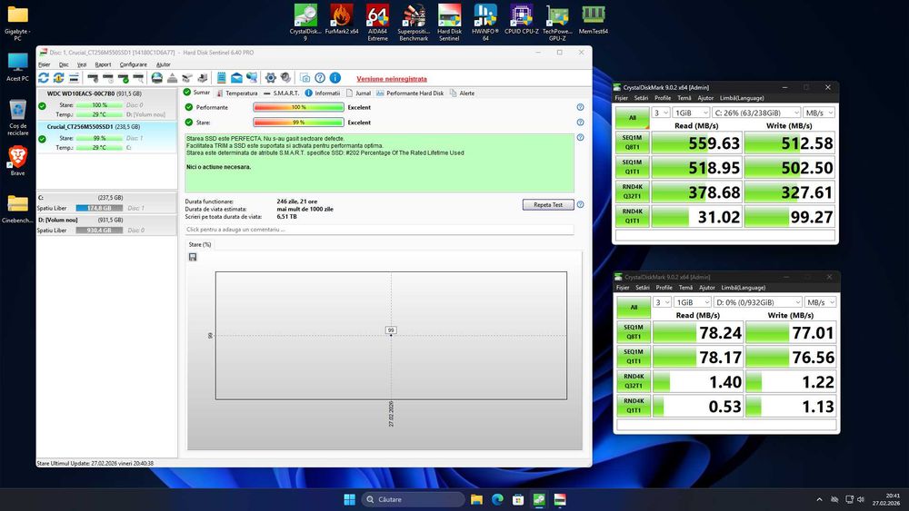Switch to the Temperatura tab
Screen dimensions: 909x511
[236, 93]
